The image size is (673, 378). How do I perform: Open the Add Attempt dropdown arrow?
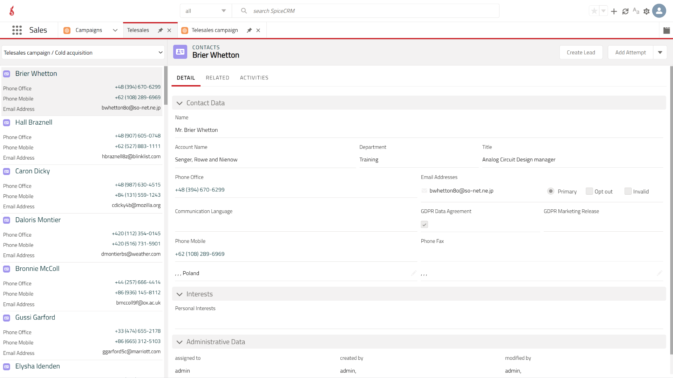[660, 52]
